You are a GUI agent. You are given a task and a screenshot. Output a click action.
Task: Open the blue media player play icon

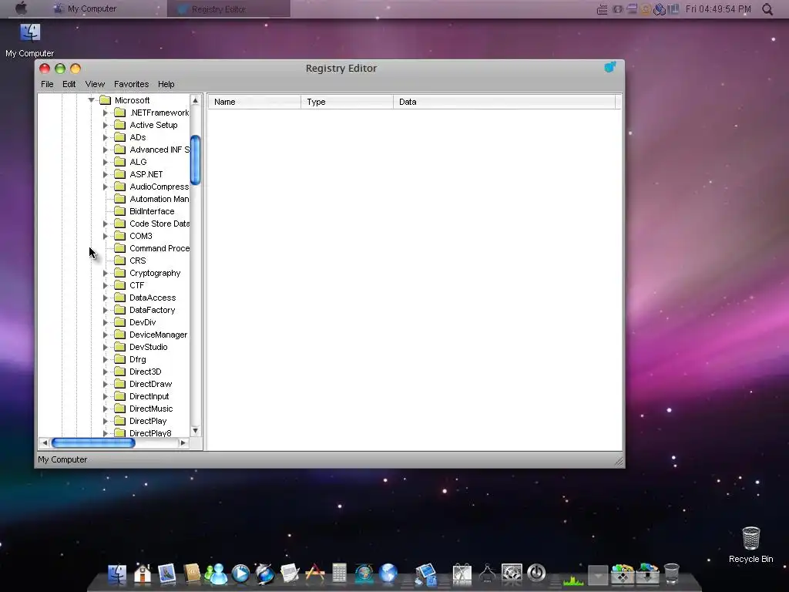coord(240,573)
